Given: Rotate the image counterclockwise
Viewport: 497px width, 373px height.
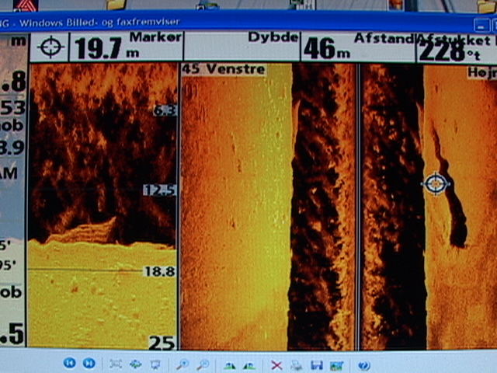Looking at the screenshot, I should tap(248, 364).
